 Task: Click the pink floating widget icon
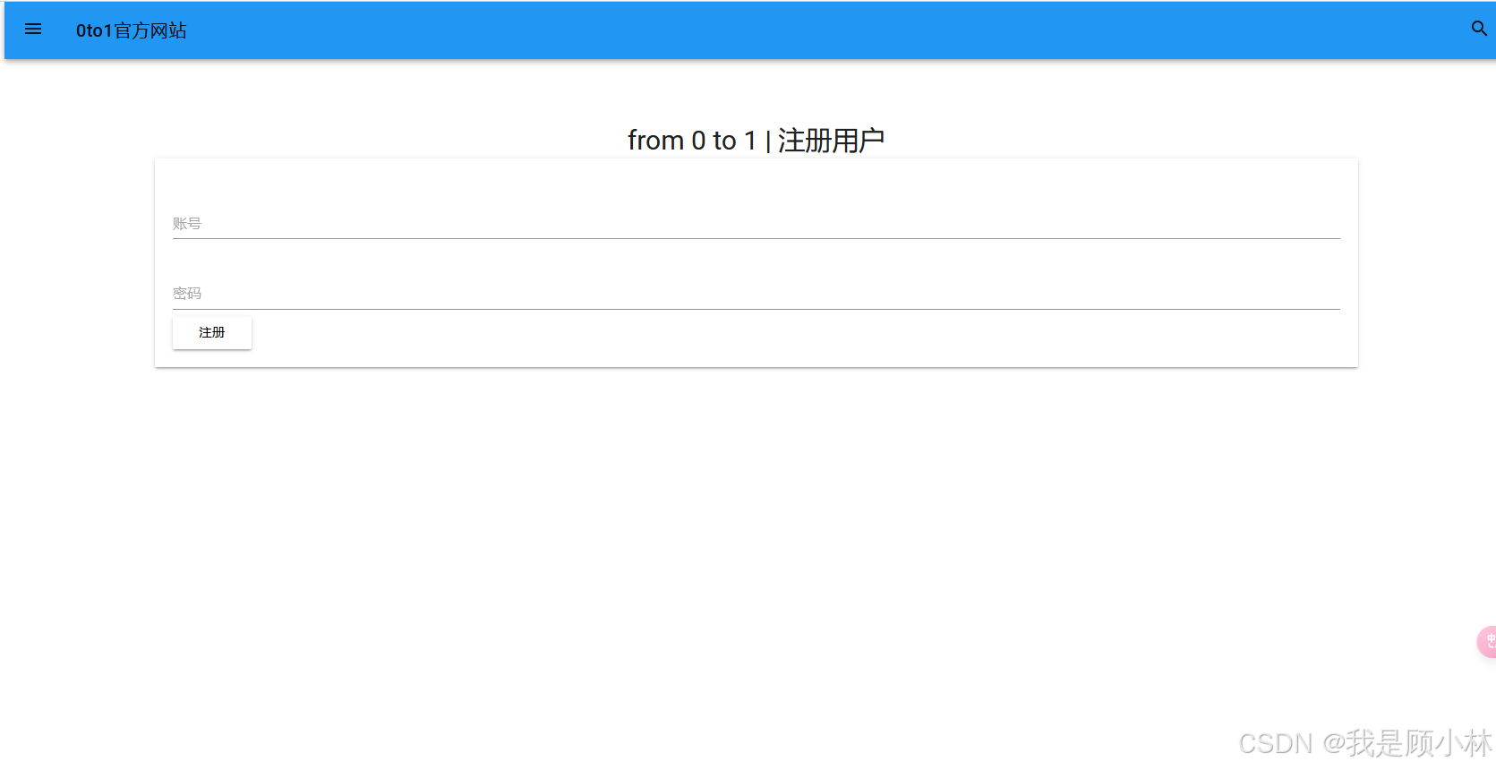1487,642
